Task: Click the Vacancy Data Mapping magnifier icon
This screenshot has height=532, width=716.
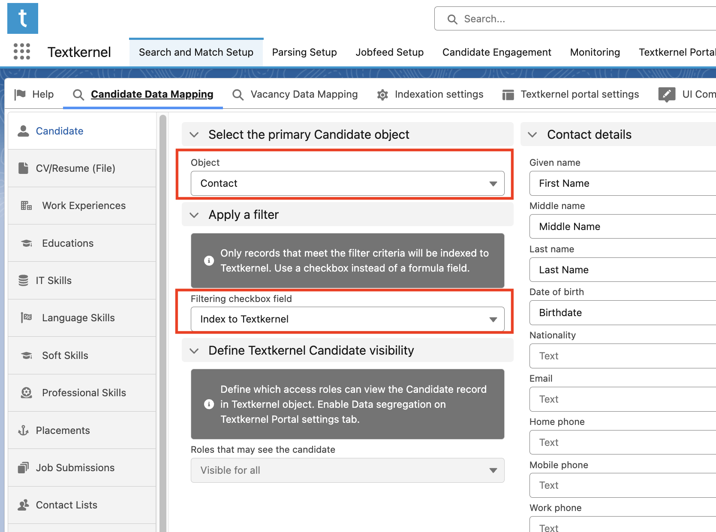Action: tap(238, 95)
